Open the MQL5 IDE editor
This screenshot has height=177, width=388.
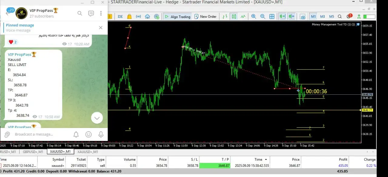[x=120, y=17]
